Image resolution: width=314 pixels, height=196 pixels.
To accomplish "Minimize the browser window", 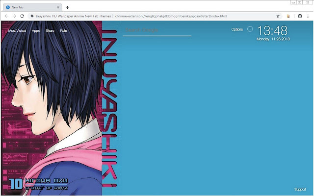I will pyautogui.click(x=293, y=2).
